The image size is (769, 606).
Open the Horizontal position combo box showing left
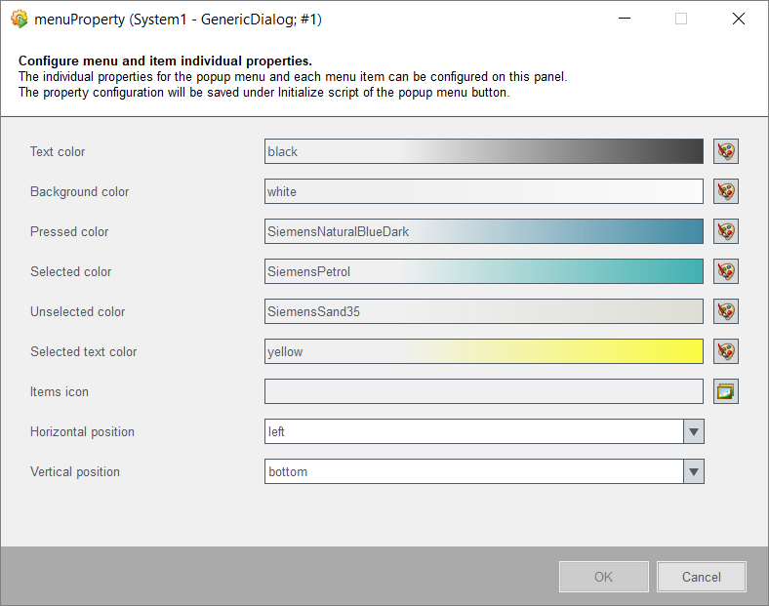point(473,431)
